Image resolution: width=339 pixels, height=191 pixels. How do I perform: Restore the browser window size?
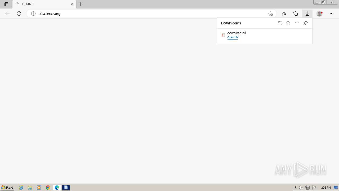pos(323,2)
